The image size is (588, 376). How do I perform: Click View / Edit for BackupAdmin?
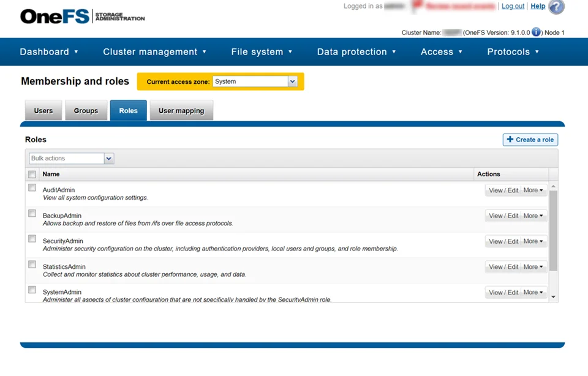(x=503, y=216)
